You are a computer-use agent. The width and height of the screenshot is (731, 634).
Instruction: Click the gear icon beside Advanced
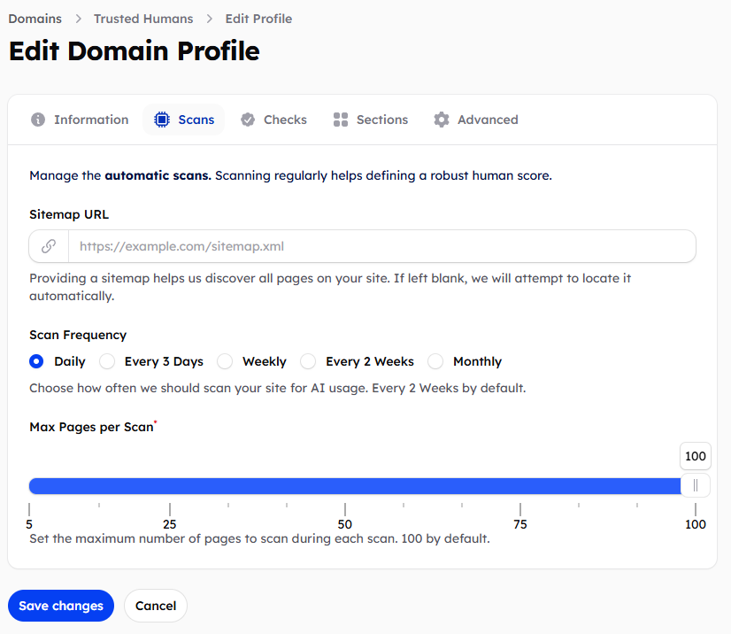coord(442,120)
